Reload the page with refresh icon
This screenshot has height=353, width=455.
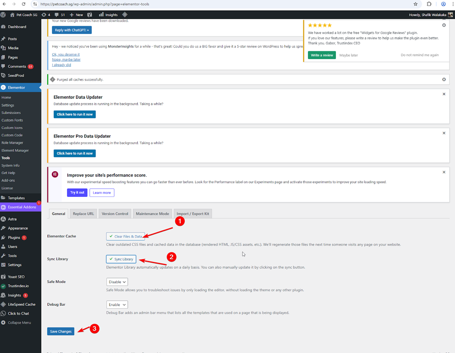coord(23,4)
